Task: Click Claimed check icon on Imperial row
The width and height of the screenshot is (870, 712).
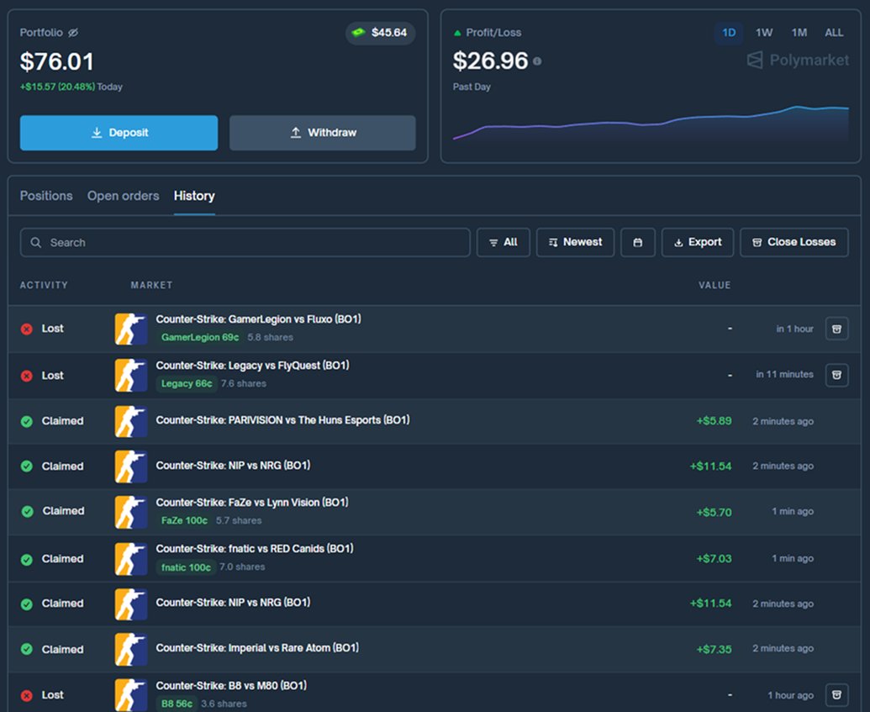Action: coord(27,649)
